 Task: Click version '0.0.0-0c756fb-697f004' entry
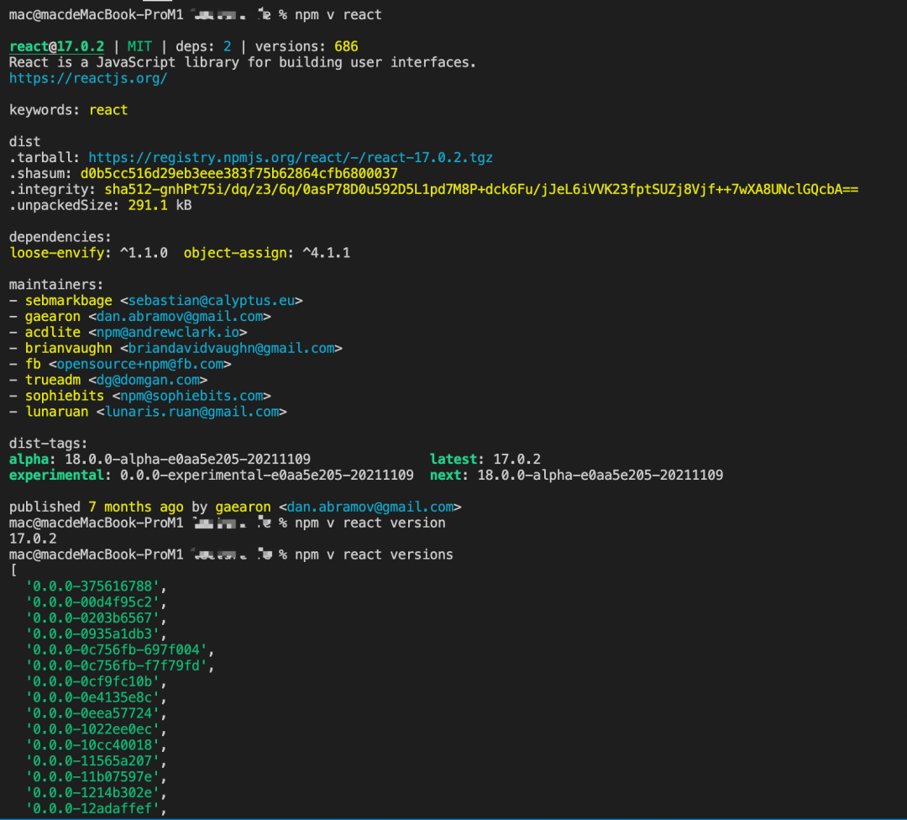(x=116, y=649)
